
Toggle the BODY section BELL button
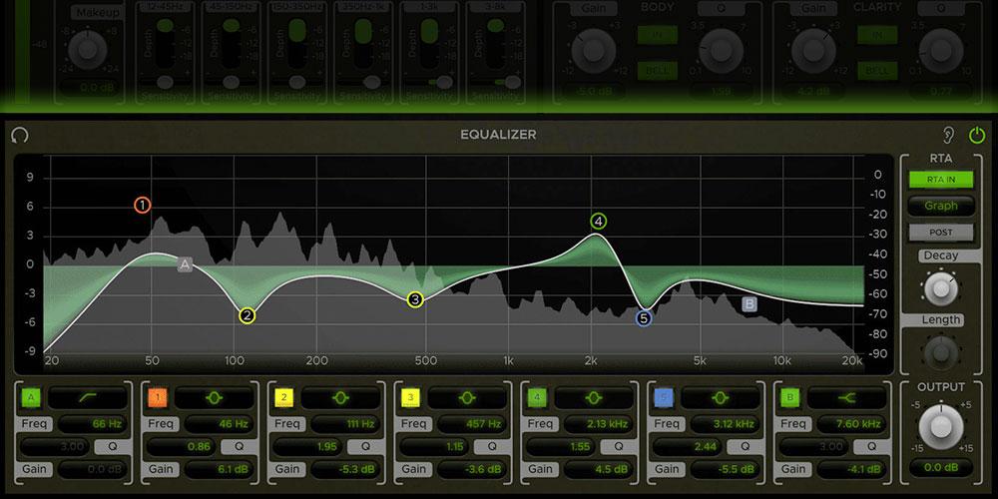pos(657,71)
